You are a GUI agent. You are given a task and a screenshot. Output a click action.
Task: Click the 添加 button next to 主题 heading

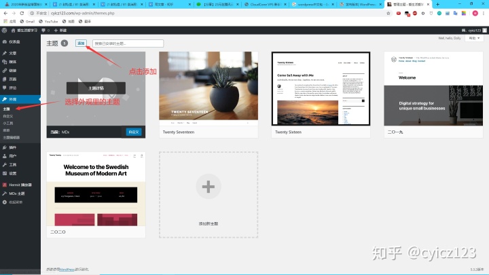[x=81, y=43]
